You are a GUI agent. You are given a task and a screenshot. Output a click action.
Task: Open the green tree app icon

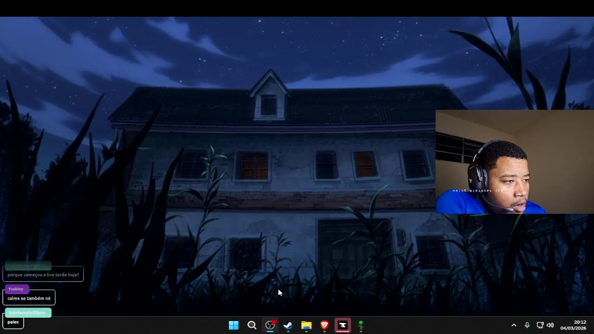[361, 325]
